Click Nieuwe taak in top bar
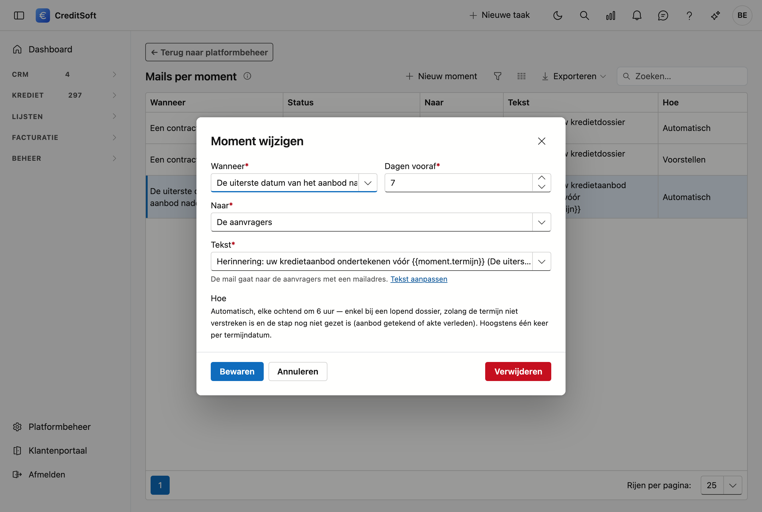Screen dimensions: 762x512 pyautogui.click(x=499, y=15)
